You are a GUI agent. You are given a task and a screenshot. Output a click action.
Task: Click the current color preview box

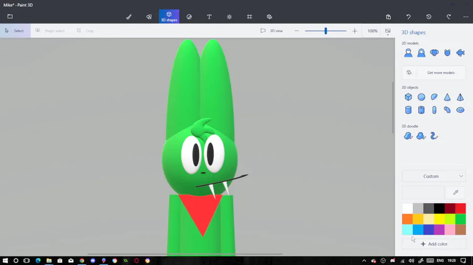click(x=423, y=192)
